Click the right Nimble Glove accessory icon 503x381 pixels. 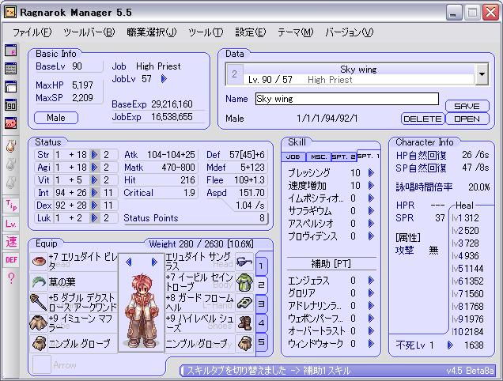[244, 344]
